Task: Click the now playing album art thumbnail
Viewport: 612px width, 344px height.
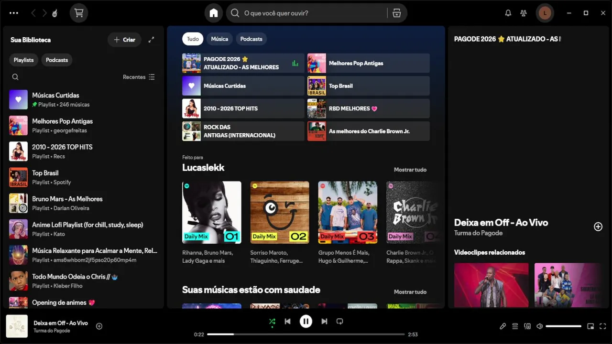Action: click(x=17, y=326)
